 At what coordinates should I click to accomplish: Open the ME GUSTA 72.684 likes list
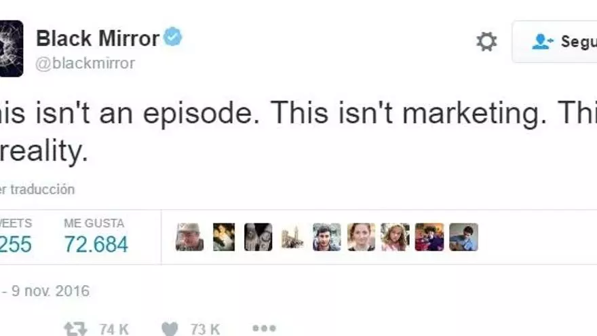pos(96,236)
